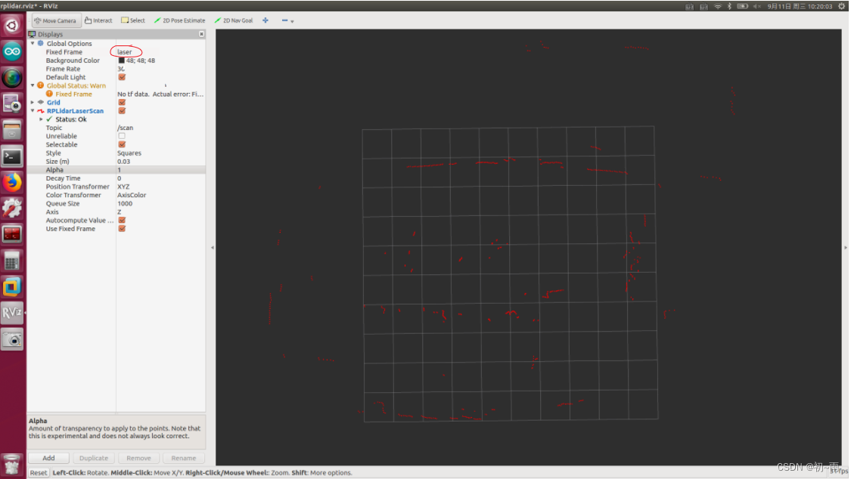
Task: Open muted volume indicator
Action: click(757, 6)
